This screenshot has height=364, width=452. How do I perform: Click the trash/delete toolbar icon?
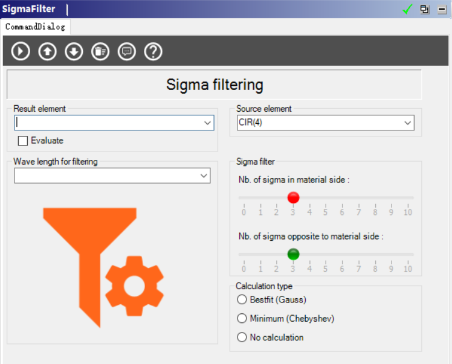coord(100,51)
